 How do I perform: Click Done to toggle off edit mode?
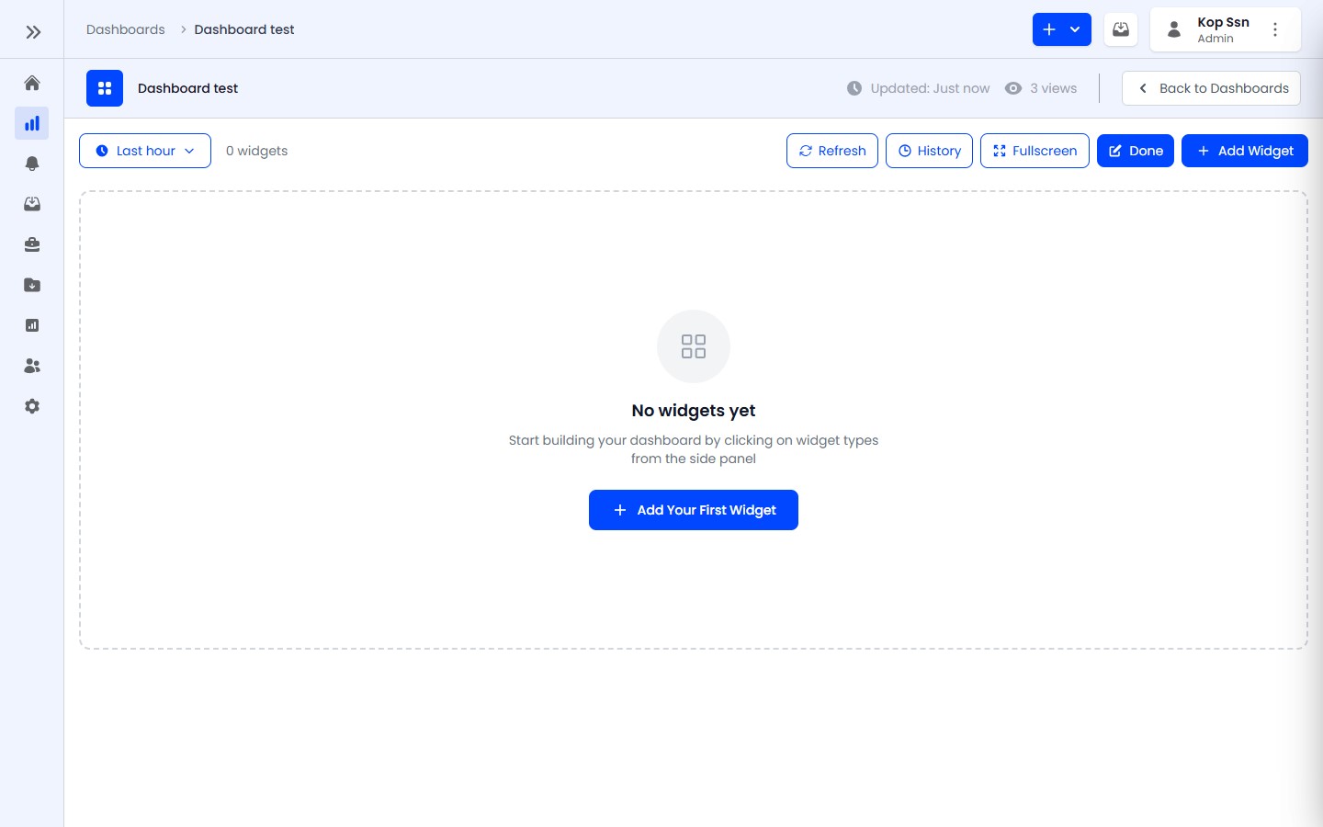coord(1136,151)
